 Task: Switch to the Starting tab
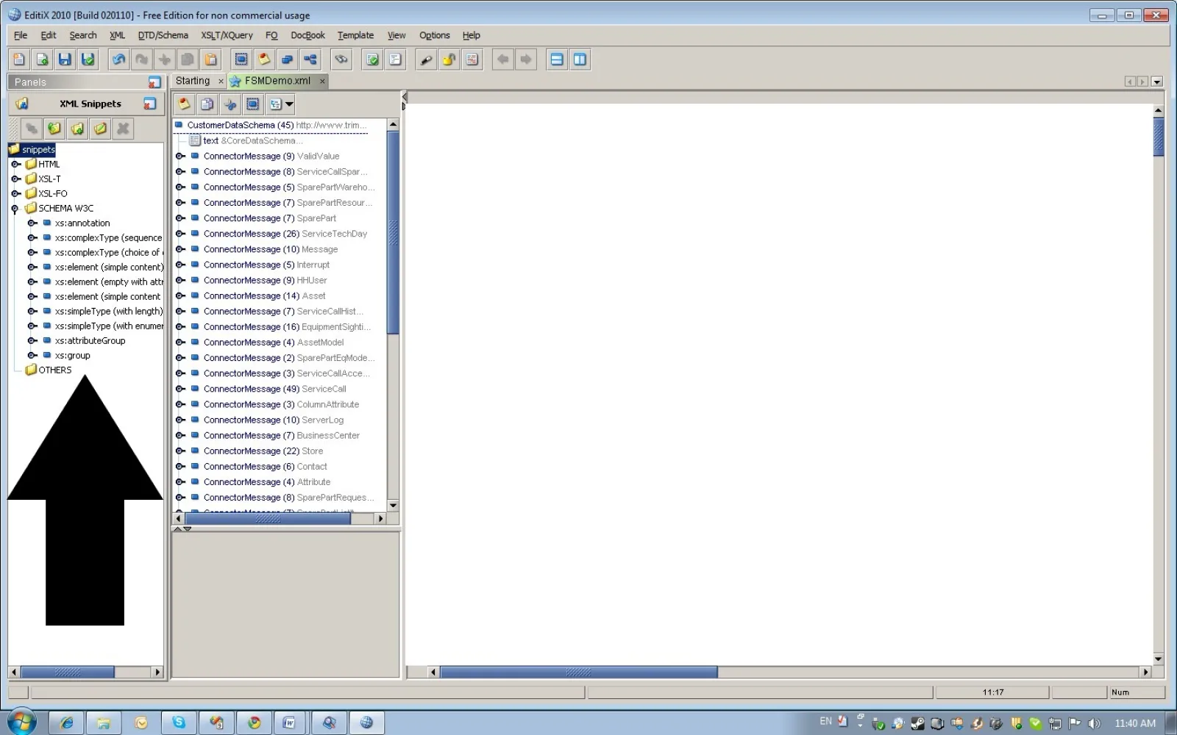(193, 81)
